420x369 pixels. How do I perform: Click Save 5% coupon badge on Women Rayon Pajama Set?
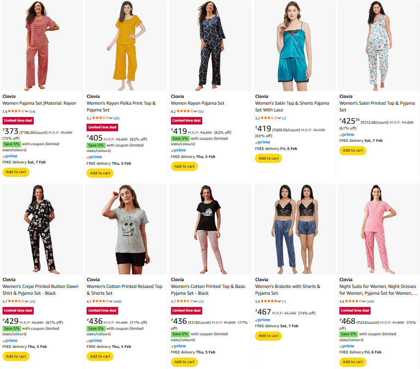pyautogui.click(x=180, y=138)
